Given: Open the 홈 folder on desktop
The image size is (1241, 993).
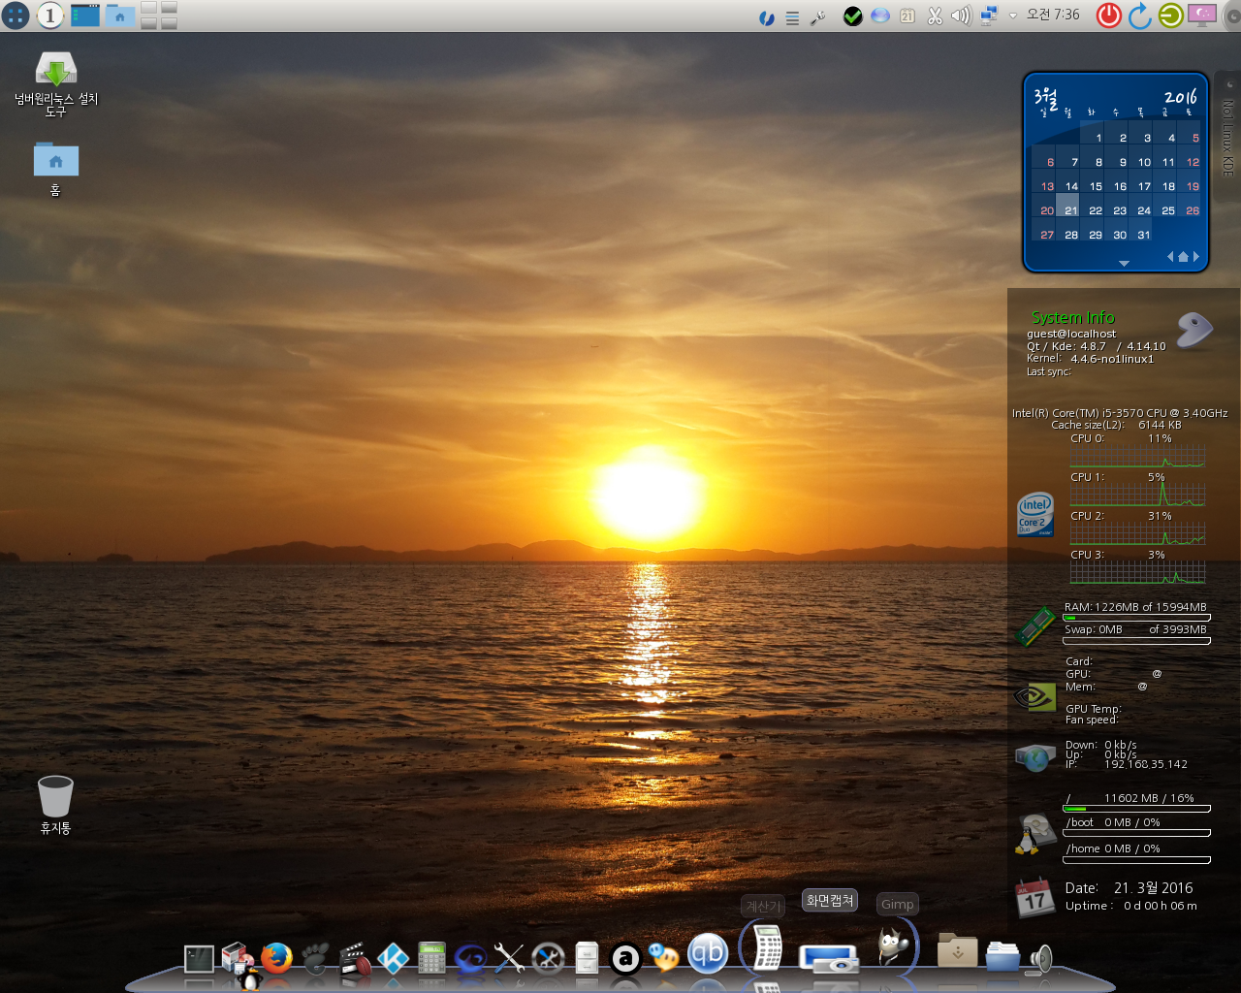Looking at the screenshot, I should point(56,168).
